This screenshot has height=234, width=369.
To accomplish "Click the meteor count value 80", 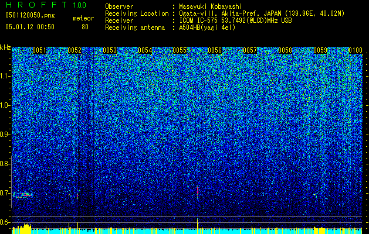I will [85, 27].
